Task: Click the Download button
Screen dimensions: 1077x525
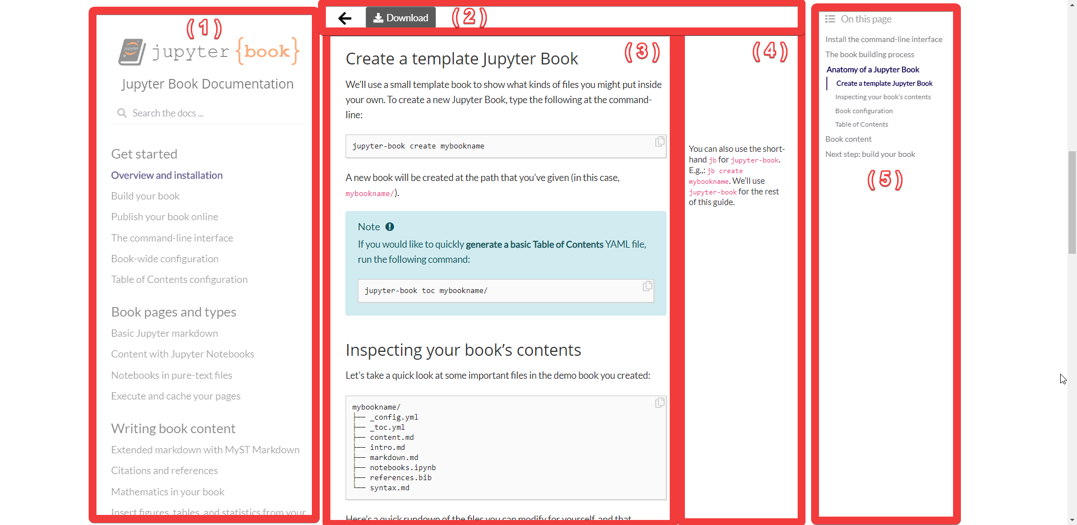Action: 401,18
